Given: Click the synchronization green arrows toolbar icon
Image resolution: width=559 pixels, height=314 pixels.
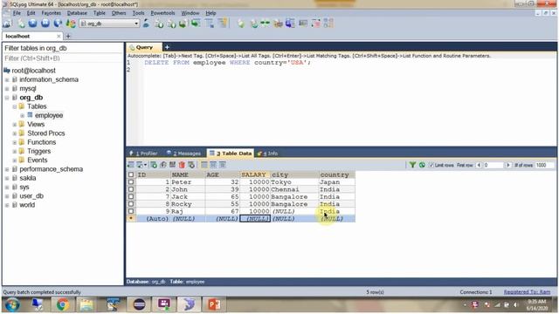Looking at the screenshot, I should pos(265,24).
